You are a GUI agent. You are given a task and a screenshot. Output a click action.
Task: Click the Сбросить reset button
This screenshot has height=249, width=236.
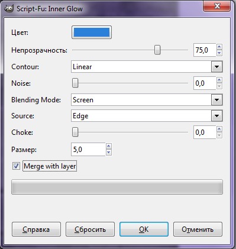tap(90, 229)
